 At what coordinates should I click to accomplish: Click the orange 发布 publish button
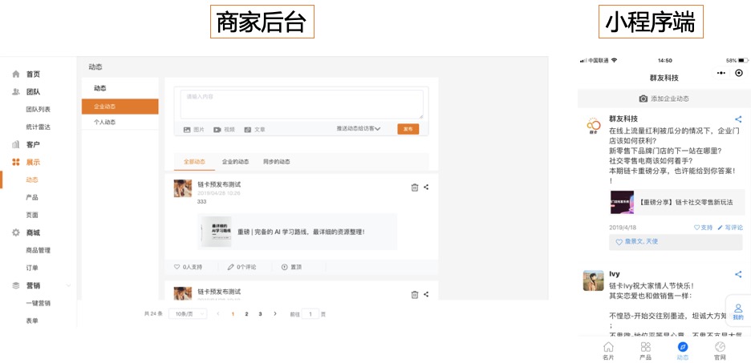(x=408, y=129)
